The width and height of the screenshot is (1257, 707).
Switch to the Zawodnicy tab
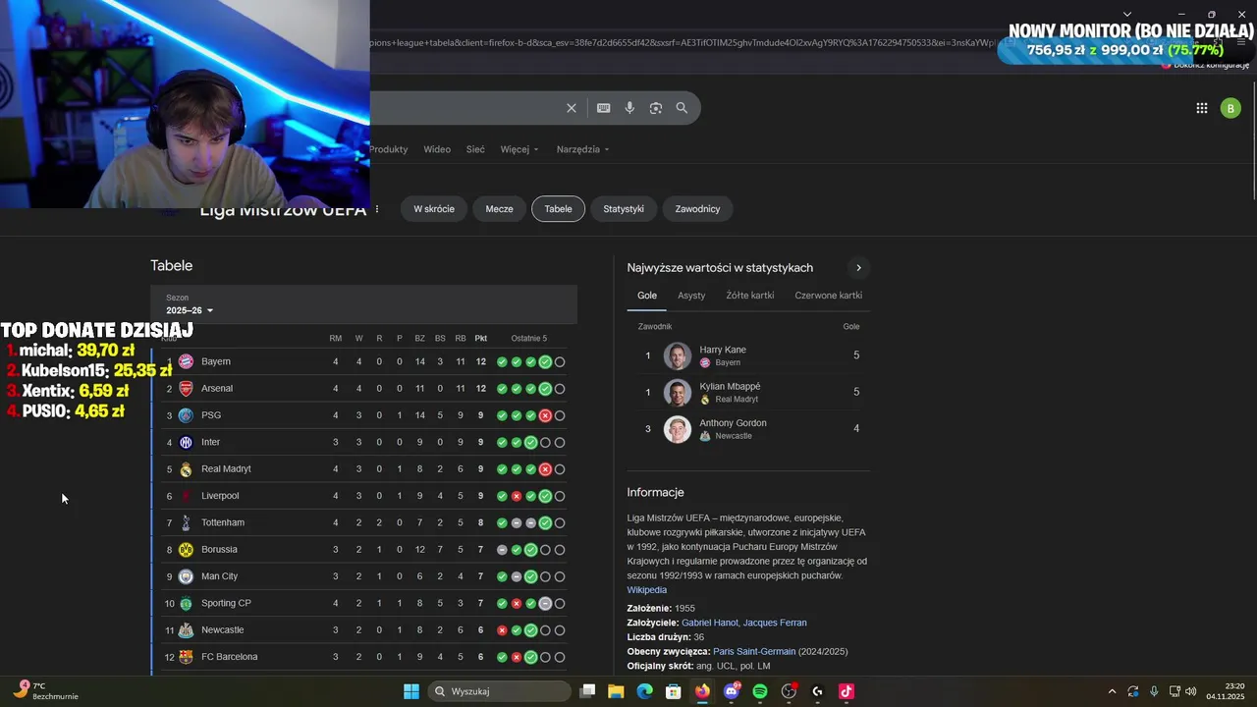tap(697, 209)
